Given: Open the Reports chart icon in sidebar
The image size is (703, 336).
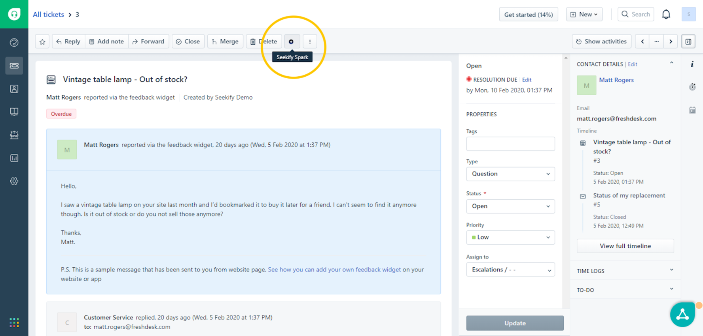Looking at the screenshot, I should pyautogui.click(x=14, y=158).
